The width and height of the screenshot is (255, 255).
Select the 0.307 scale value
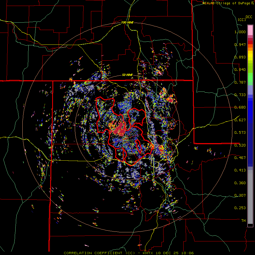pos(240,195)
